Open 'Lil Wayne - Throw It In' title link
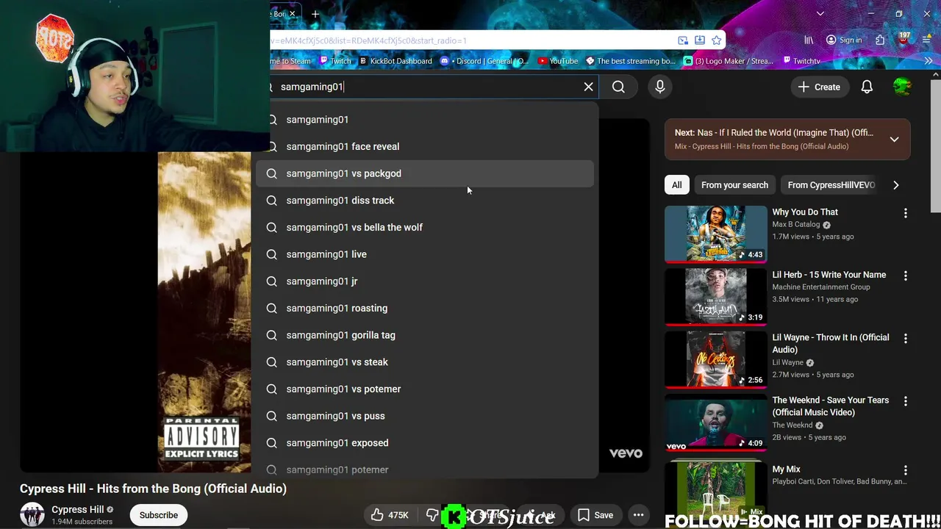Screen dimensions: 941x529 (x=831, y=343)
